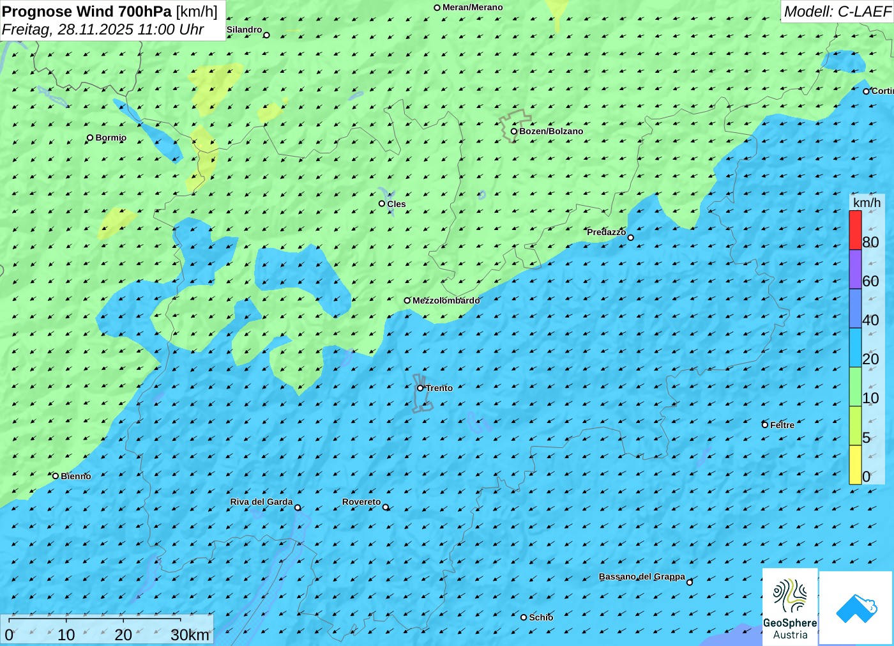Click the Bassano del Grappa marker
Screen dimensions: 894x646
(x=690, y=582)
